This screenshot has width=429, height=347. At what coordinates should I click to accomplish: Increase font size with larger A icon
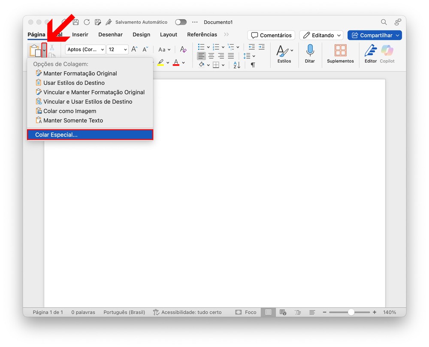pos(134,50)
